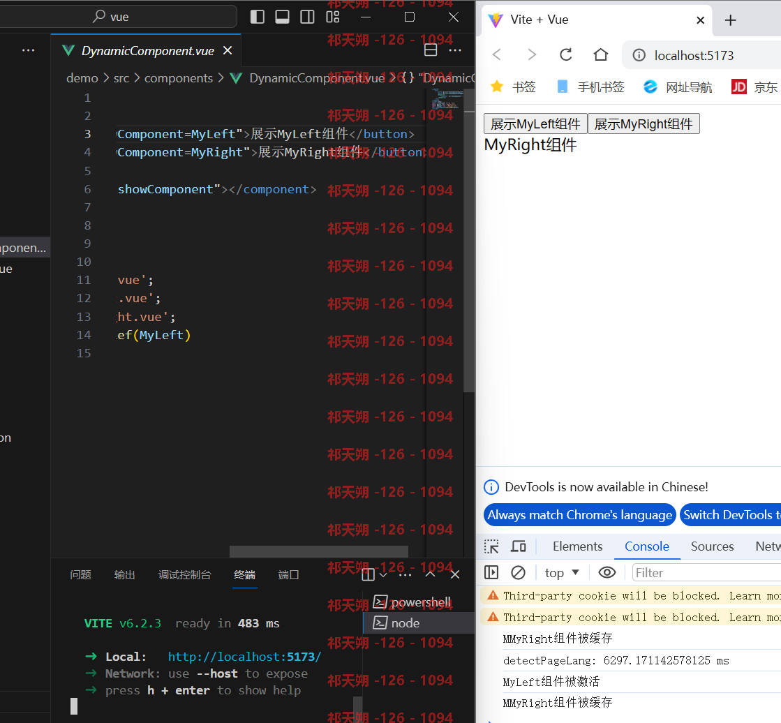Image resolution: width=781 pixels, height=723 pixels.
Task: Select the Vite + Vue browser tab
Action: coord(596,20)
